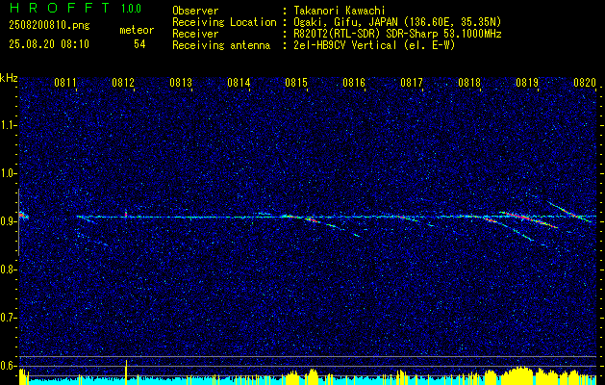The image size is (605, 385).
Task: Click the bright red meteor trail near 0819
Action: [529, 219]
